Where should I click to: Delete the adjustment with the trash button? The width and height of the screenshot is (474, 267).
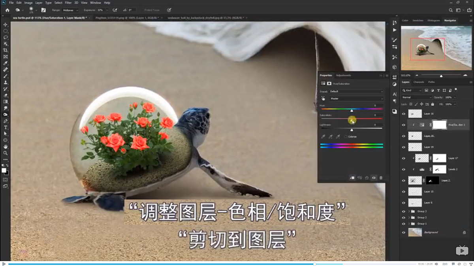381,177
